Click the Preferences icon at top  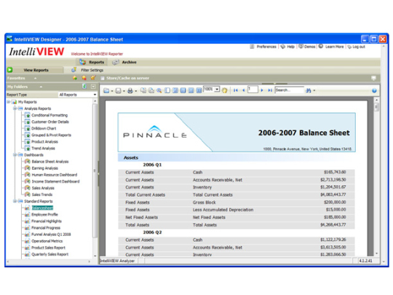coord(252,47)
